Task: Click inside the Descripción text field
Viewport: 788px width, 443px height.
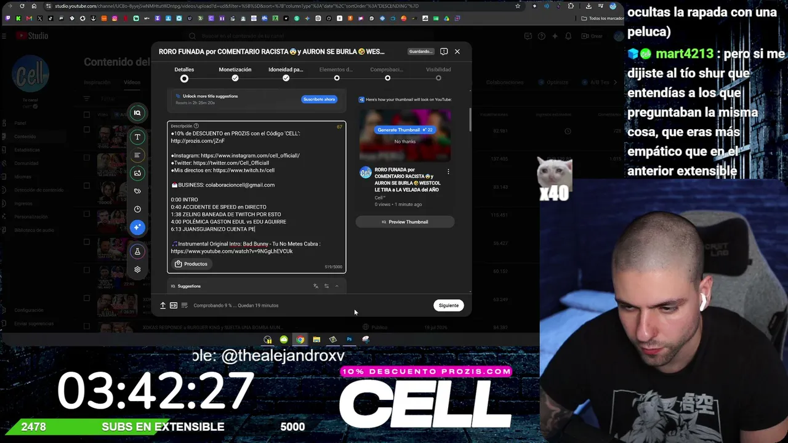Action: pyautogui.click(x=257, y=197)
